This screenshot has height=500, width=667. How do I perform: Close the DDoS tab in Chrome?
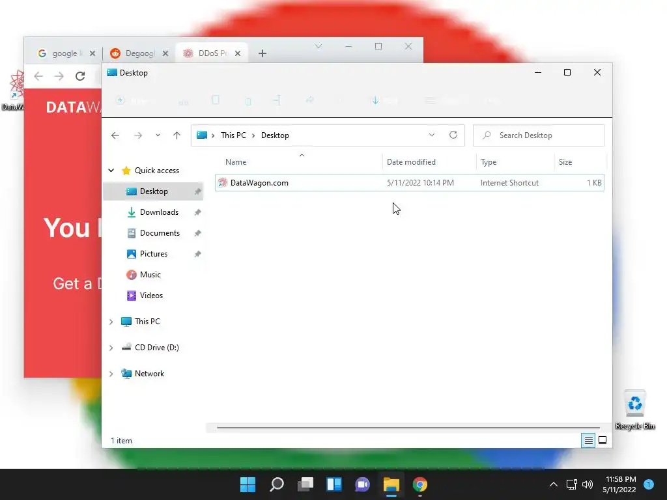238,53
